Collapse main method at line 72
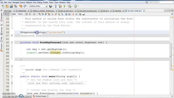 point(12,76)
